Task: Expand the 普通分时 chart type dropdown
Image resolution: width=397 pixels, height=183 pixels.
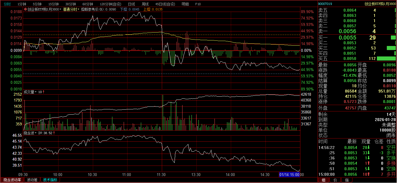Action: 78,9
